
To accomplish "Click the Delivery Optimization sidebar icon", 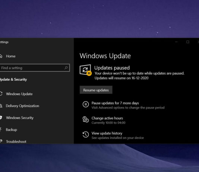I will click(1, 106).
